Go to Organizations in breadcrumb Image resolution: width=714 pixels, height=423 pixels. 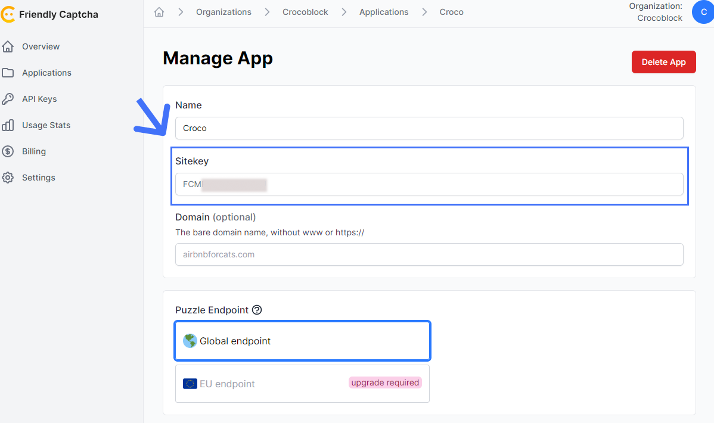tap(223, 12)
